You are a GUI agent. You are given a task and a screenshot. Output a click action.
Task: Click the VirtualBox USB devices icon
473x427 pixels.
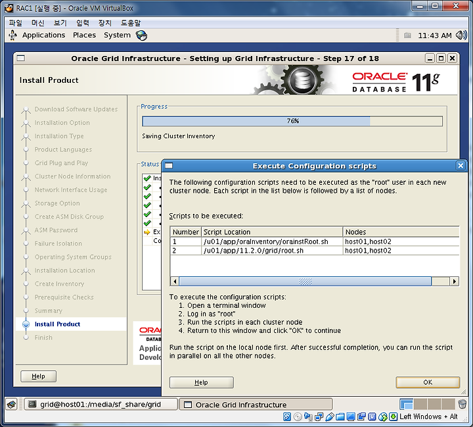[329, 416]
